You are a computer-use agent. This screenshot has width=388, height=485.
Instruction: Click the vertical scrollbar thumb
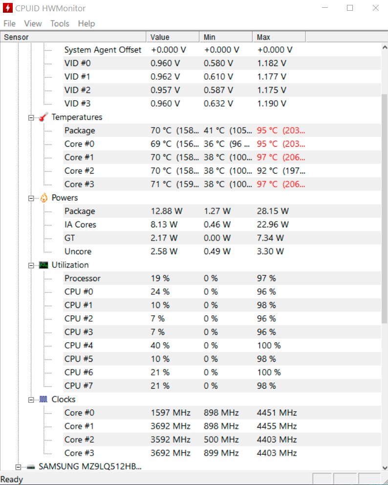pyautogui.click(x=385, y=209)
